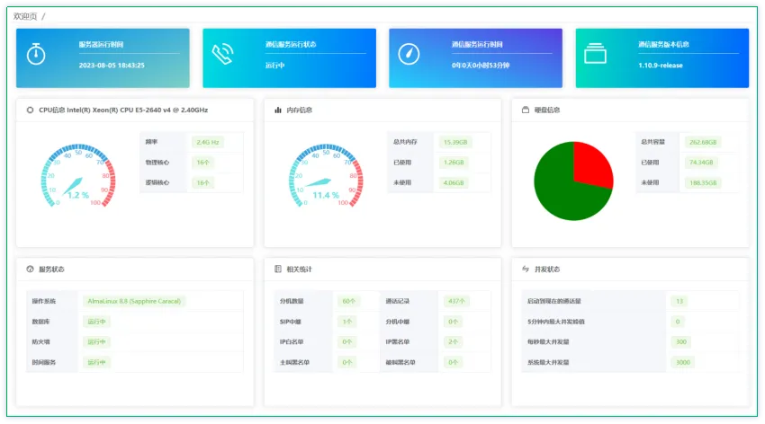Click the document icon beside 相关统计
Viewport: 765px width, 424px height.
coord(278,269)
